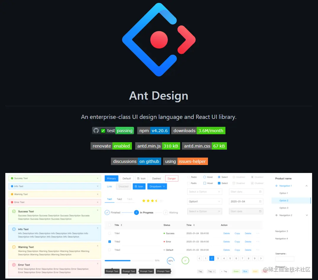Open the discussions on github badge
318x280 pixels.
point(136,161)
